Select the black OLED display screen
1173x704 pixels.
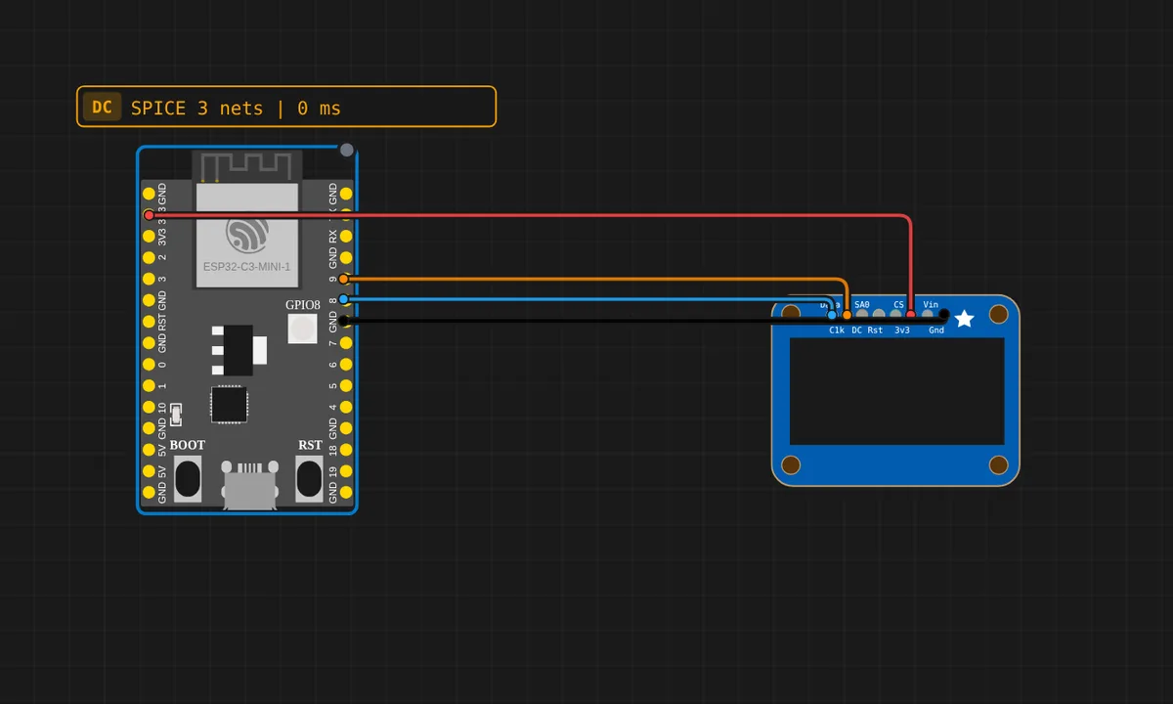click(897, 391)
